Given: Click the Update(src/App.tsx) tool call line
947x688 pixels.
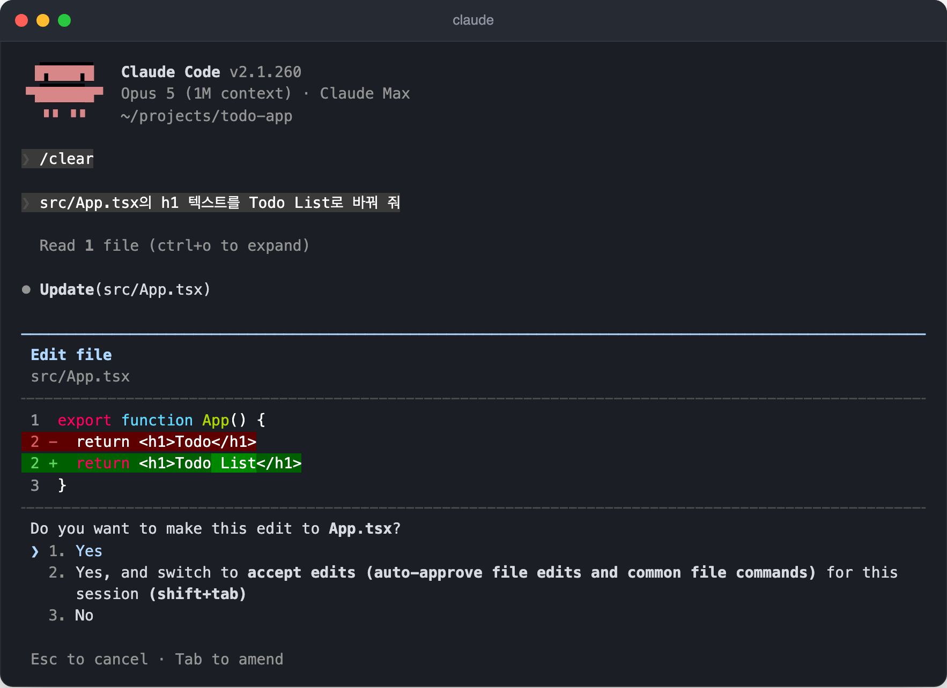Looking at the screenshot, I should tap(125, 289).
